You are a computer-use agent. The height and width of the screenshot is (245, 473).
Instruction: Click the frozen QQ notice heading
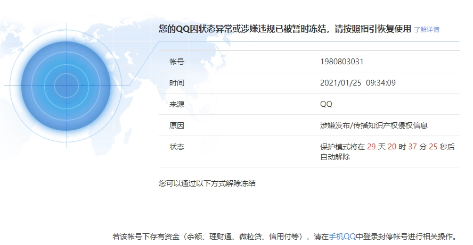tap(285, 29)
